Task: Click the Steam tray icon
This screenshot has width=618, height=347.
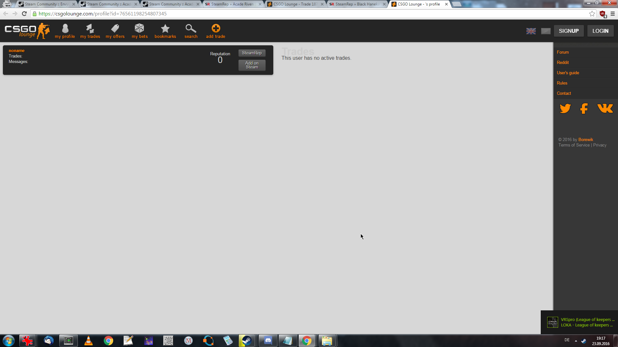Action: (x=584, y=341)
